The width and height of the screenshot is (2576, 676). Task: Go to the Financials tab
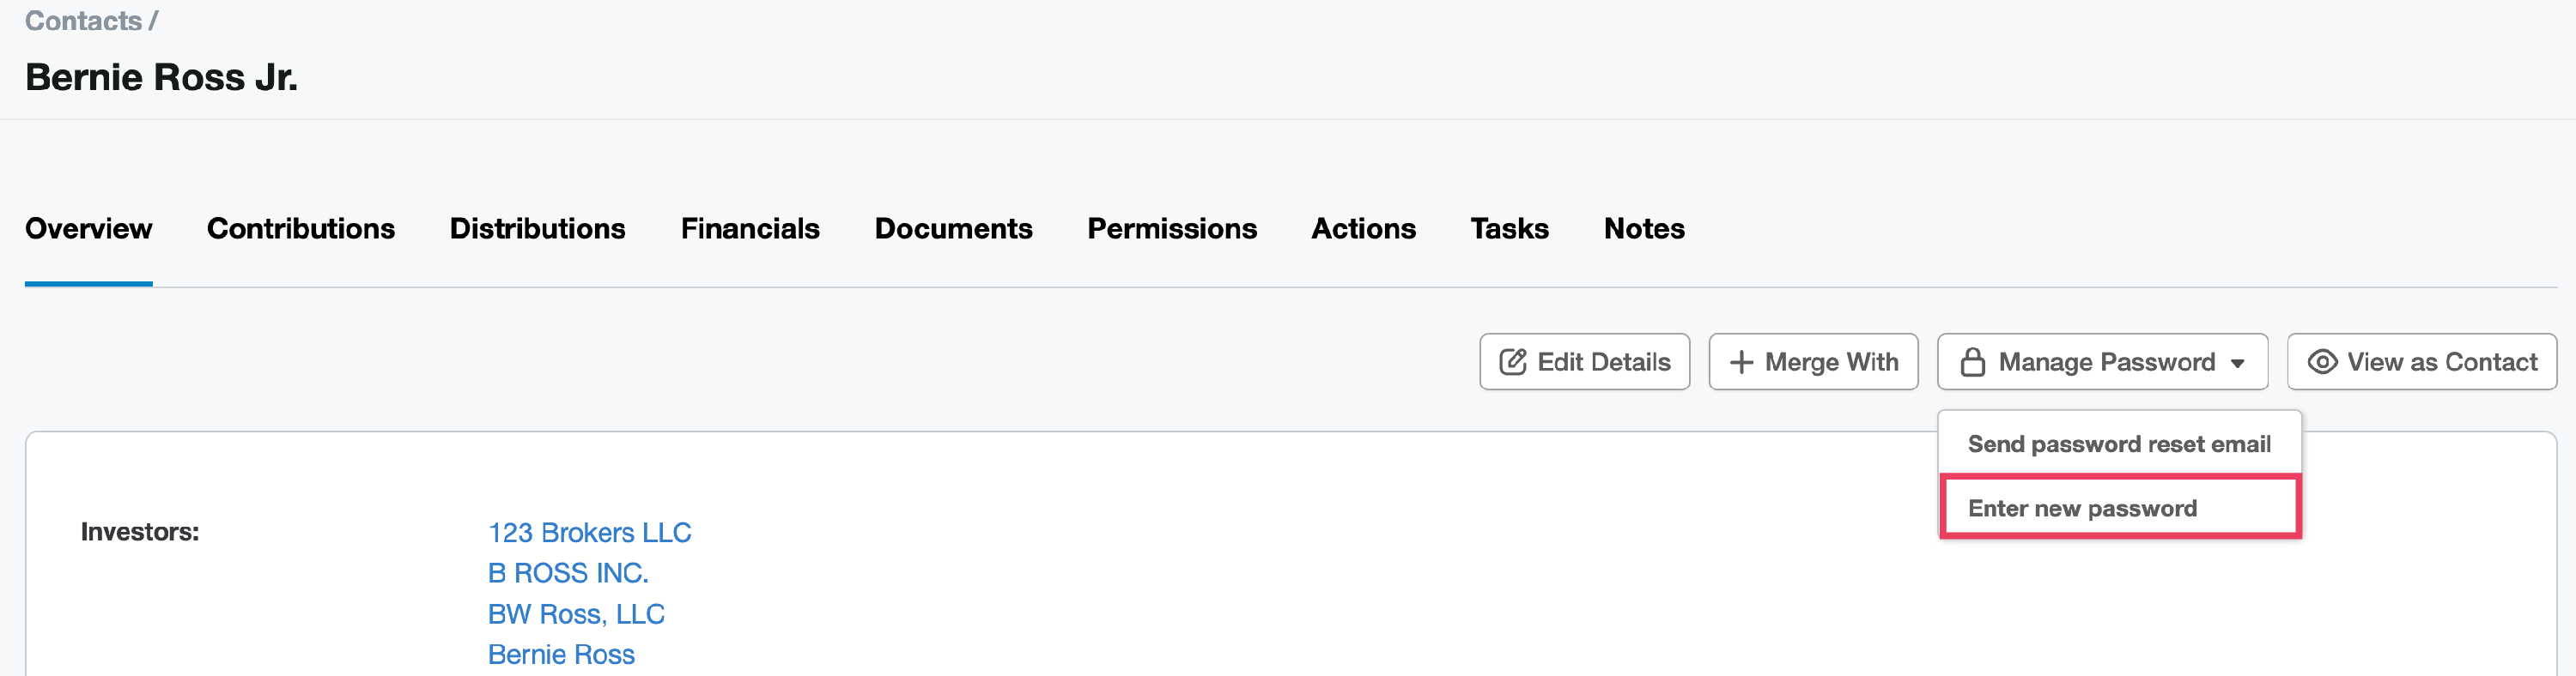tap(749, 229)
